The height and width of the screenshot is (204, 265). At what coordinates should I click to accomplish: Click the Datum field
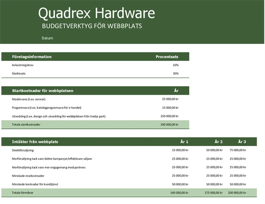tap(47, 38)
